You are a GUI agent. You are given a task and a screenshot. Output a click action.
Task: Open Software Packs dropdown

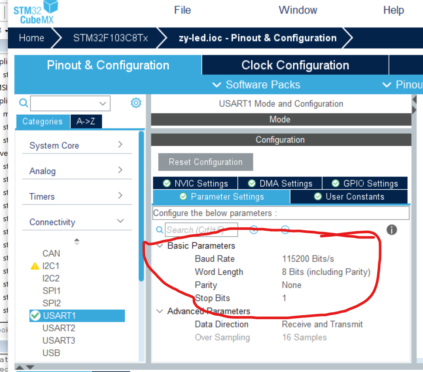click(x=256, y=85)
